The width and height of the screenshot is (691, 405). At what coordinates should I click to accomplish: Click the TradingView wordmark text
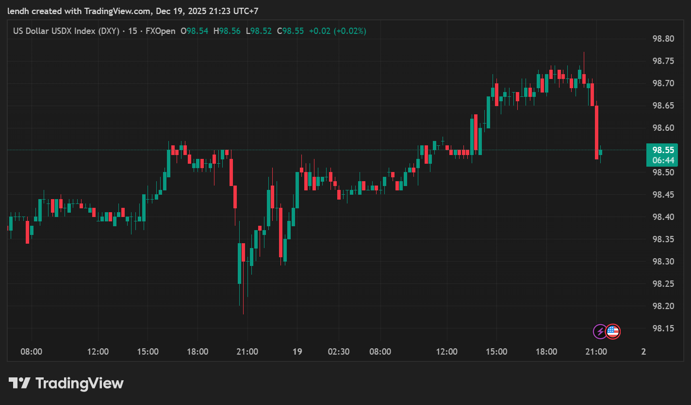tap(80, 384)
